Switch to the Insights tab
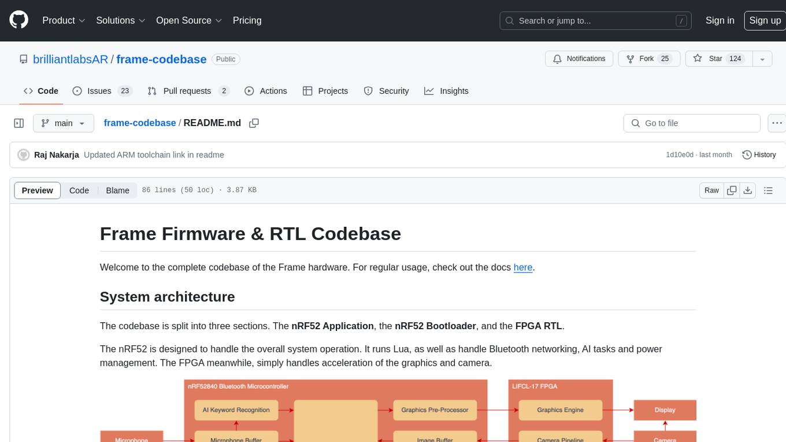Screen dimensions: 786x442 (446, 91)
